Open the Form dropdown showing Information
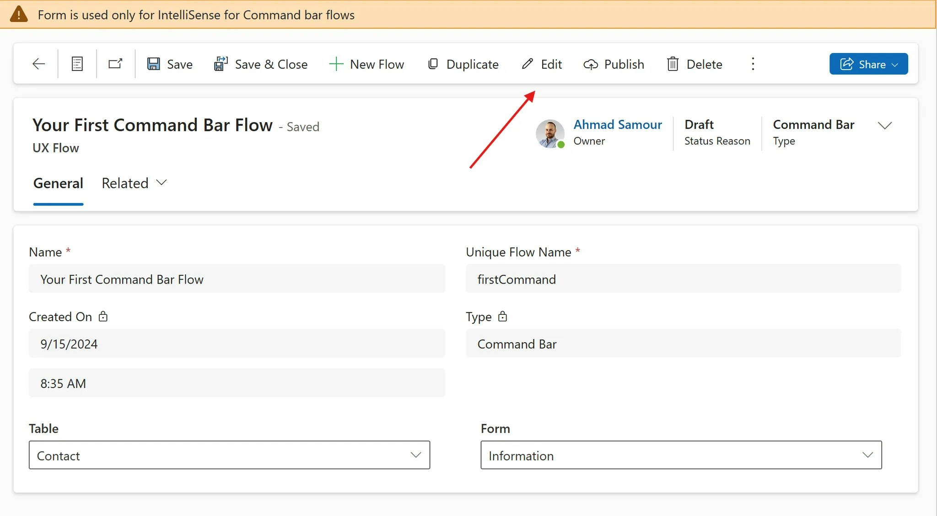 (681, 455)
